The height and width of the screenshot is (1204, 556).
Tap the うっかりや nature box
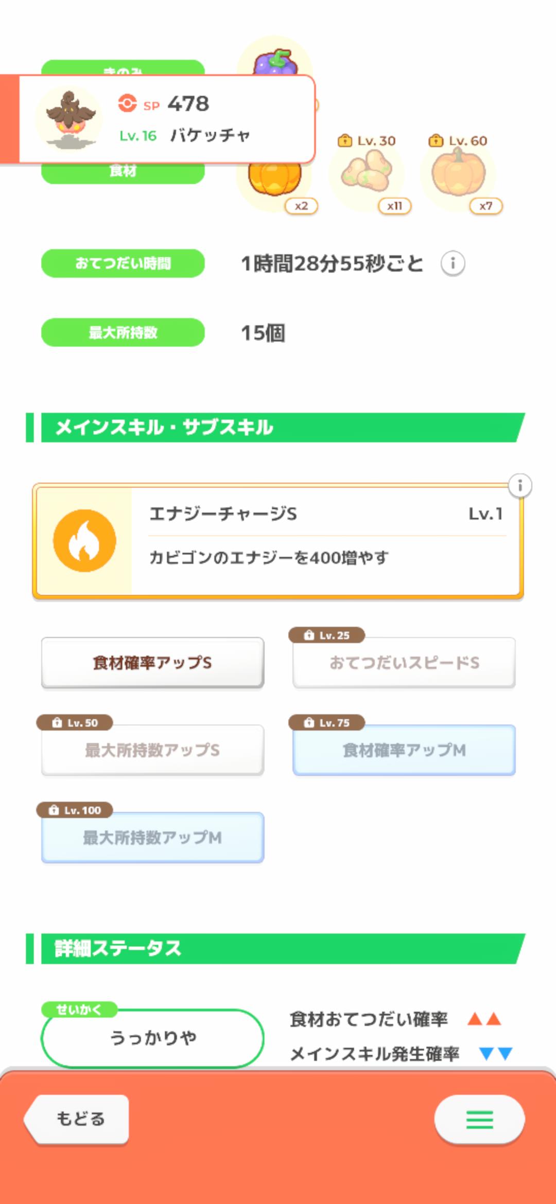coord(152,1038)
